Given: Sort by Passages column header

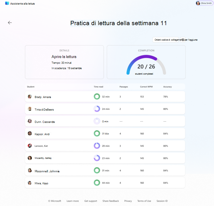Looking at the screenshot, I should coord(124,87).
